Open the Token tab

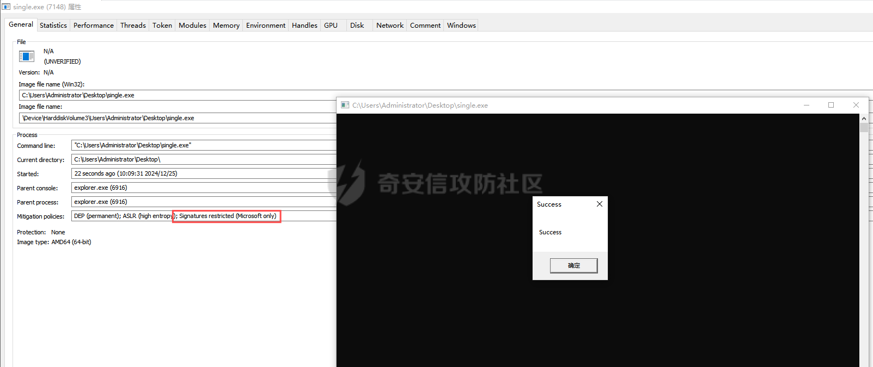[162, 26]
